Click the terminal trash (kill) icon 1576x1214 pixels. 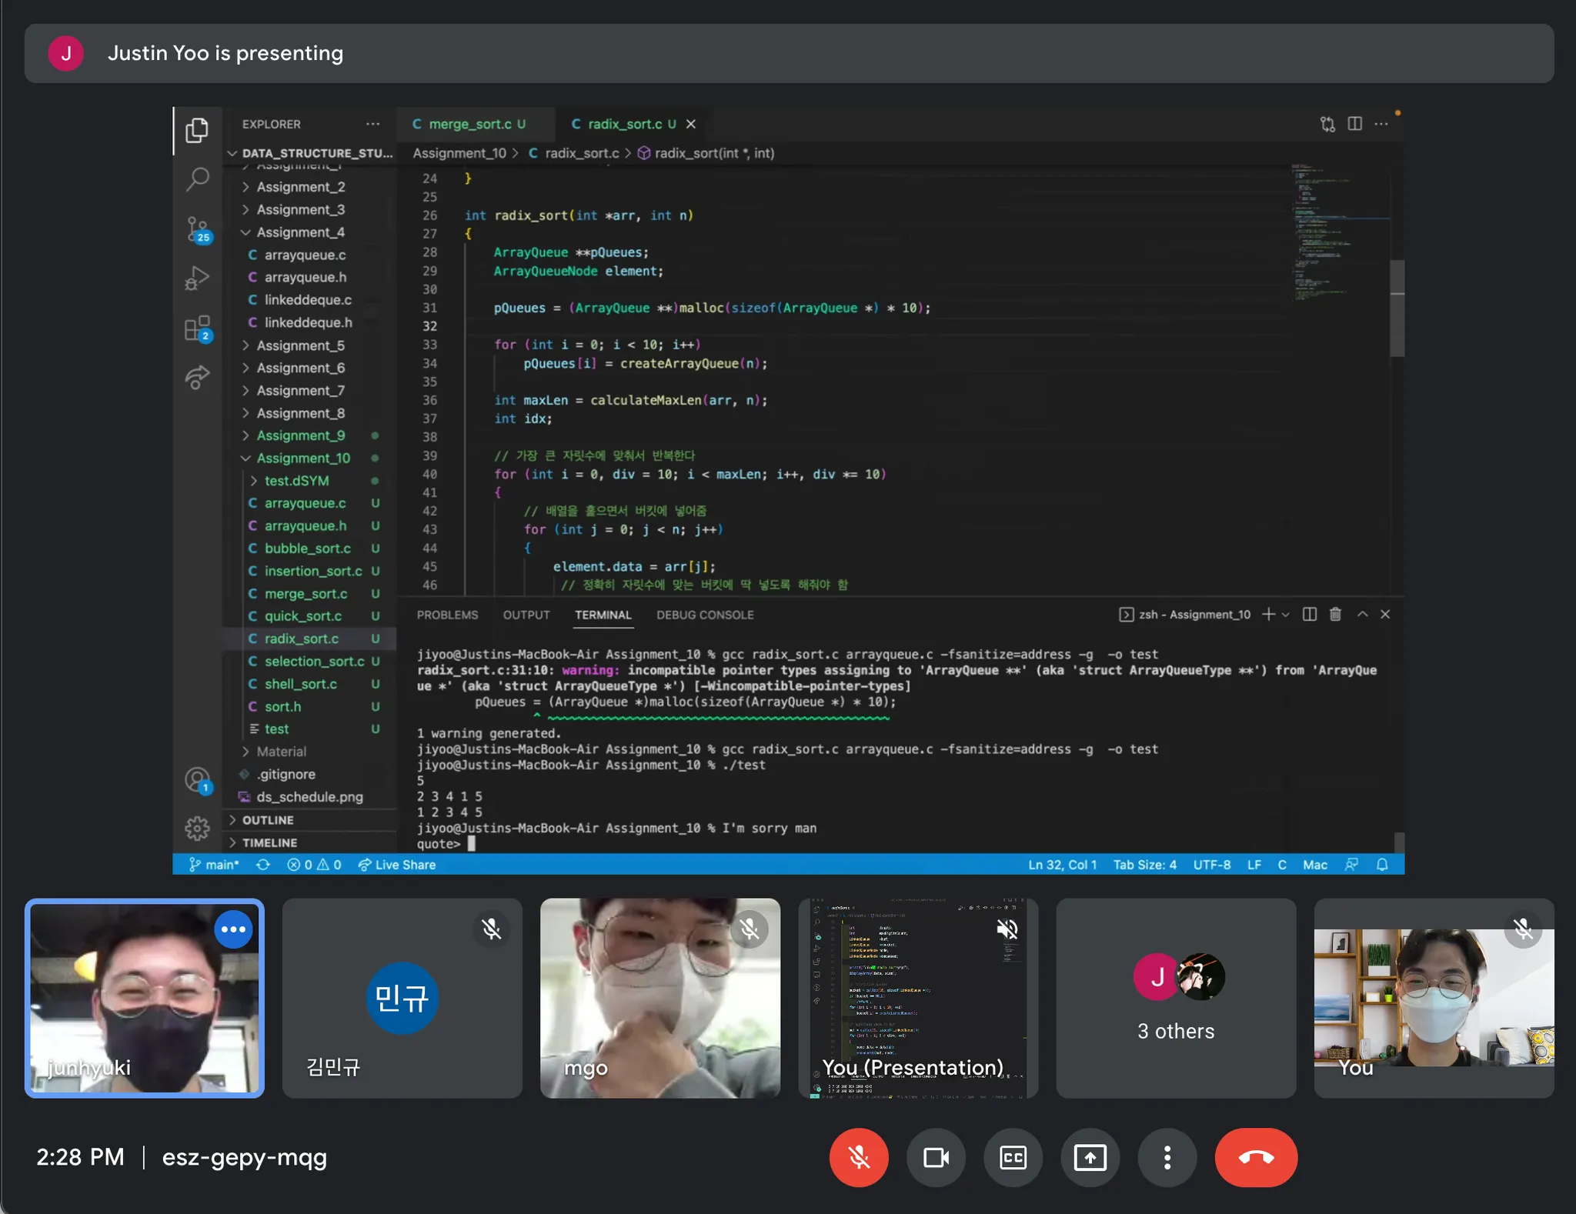pyautogui.click(x=1335, y=614)
